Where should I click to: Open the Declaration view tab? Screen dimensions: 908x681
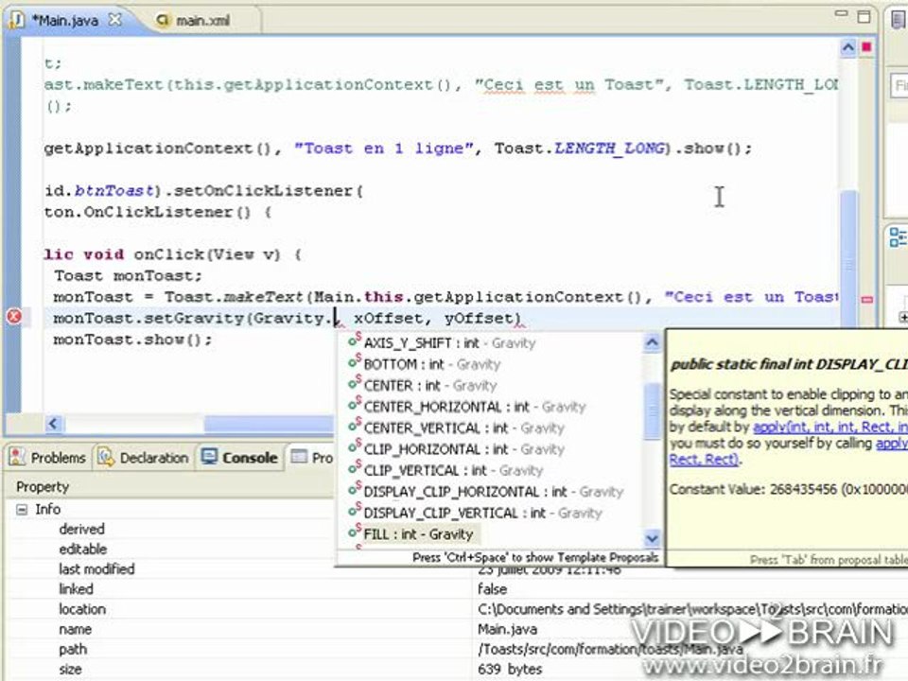[144, 458]
